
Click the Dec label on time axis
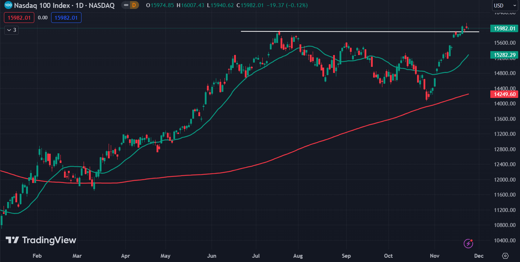(x=479, y=256)
